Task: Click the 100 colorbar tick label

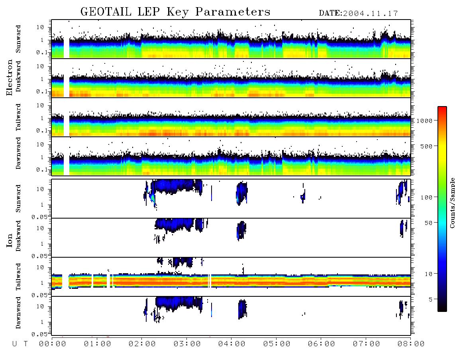Action: coord(427,197)
